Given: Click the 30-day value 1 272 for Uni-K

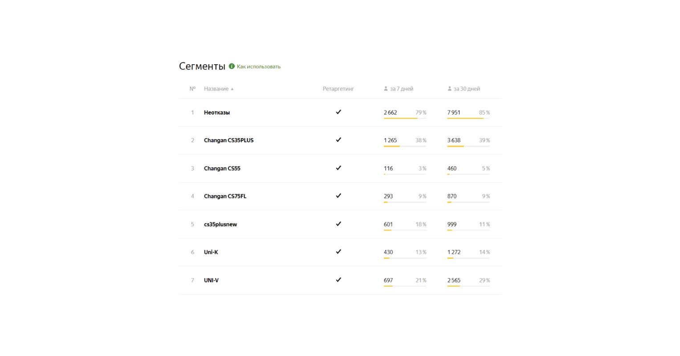Looking at the screenshot, I should [454, 252].
